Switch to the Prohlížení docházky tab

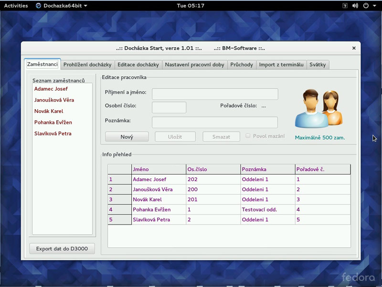(x=87, y=64)
